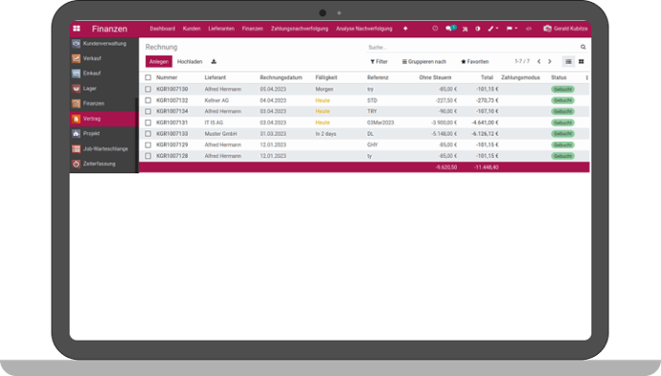
Task: Click the search magnifier icon
Action: 583,47
